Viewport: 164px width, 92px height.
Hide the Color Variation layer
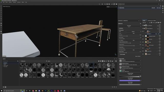click(x=143, y=45)
